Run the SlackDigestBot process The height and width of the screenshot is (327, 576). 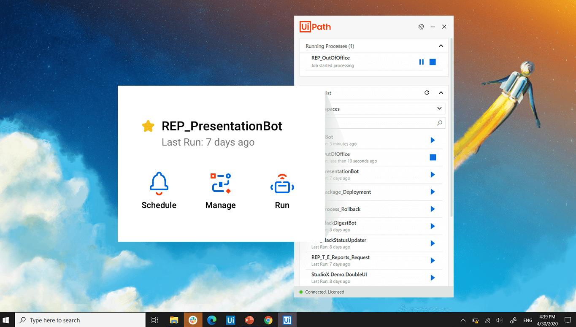433,226
